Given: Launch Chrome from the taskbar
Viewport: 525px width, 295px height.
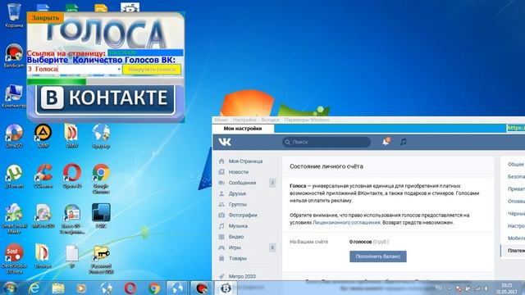Looking at the screenshot, I should click(154, 288).
